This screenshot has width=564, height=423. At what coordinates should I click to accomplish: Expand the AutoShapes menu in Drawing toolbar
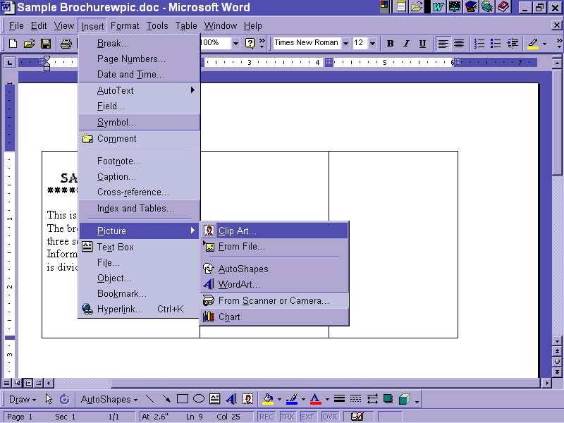click(x=109, y=399)
